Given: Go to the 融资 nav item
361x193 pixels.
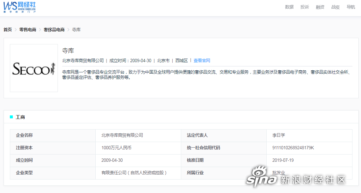Looking at the screenshot, I should 320,7.
